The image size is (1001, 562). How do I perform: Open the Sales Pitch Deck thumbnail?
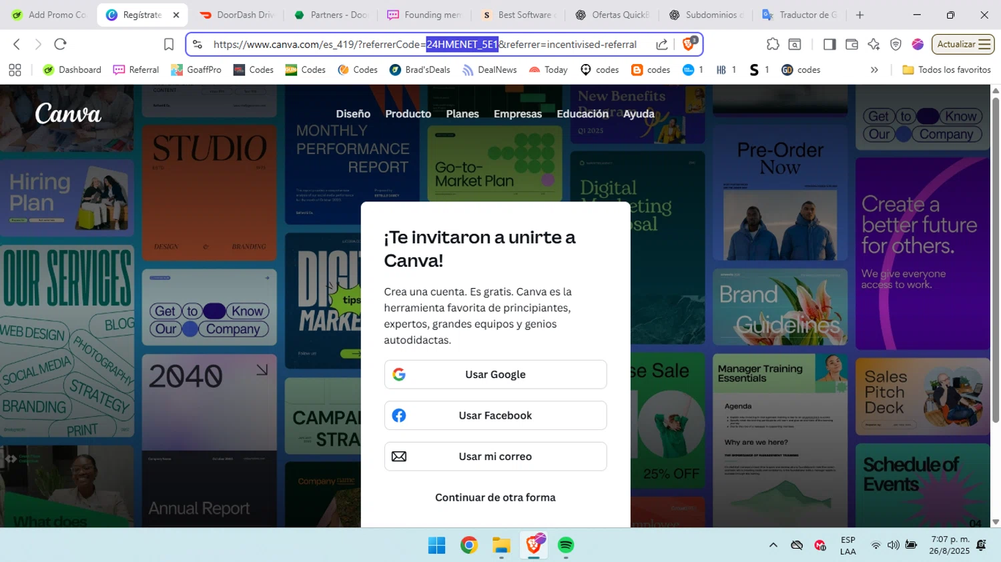click(923, 397)
